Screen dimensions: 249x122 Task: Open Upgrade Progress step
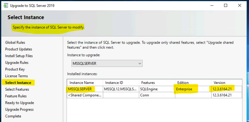click(x=19, y=109)
